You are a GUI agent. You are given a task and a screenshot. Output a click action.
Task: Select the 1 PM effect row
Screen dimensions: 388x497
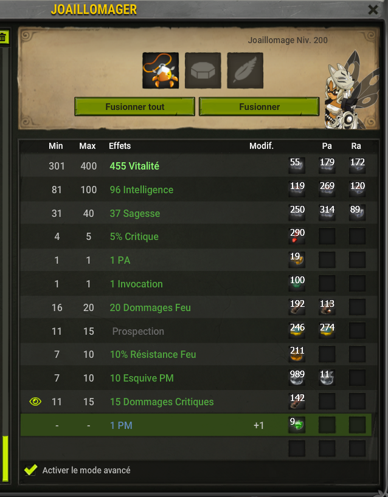[196, 425]
